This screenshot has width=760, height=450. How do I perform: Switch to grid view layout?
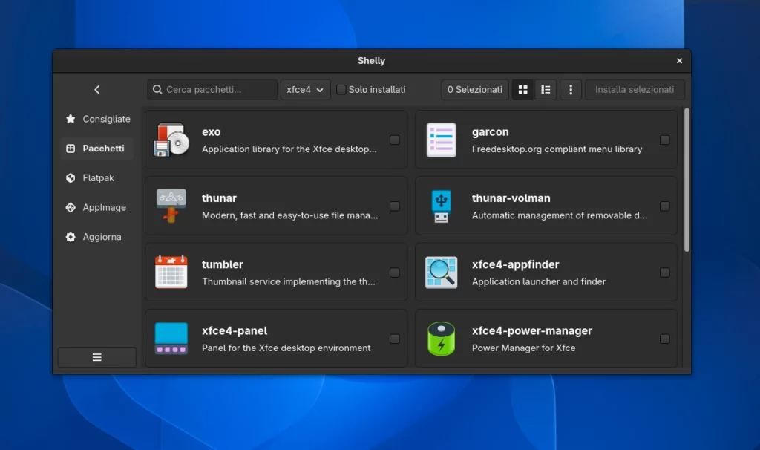tap(523, 90)
